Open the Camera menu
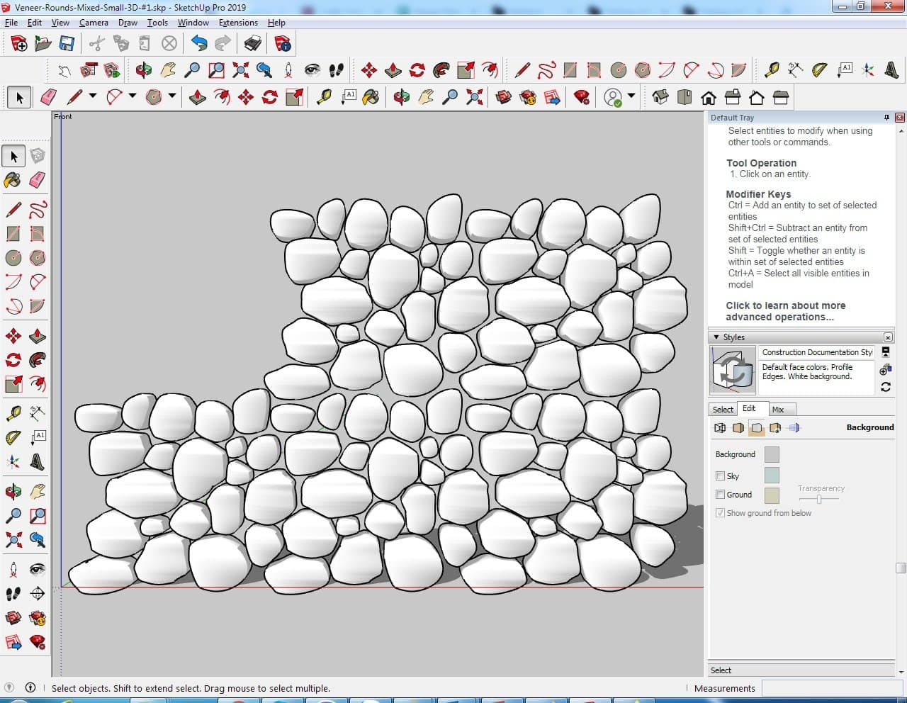Screen dimensions: 907x703 pos(94,23)
